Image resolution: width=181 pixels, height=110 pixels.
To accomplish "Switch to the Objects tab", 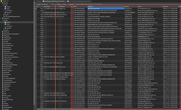I will pos(39,1).
